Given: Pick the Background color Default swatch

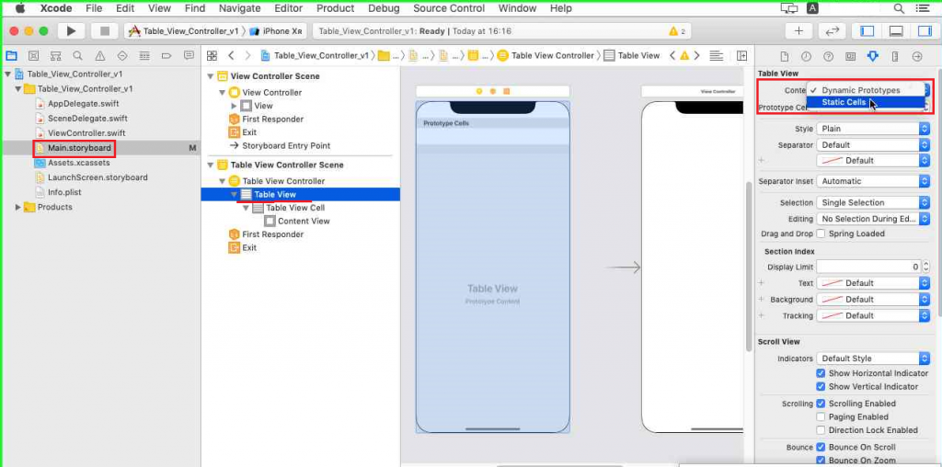Looking at the screenshot, I should [873, 299].
